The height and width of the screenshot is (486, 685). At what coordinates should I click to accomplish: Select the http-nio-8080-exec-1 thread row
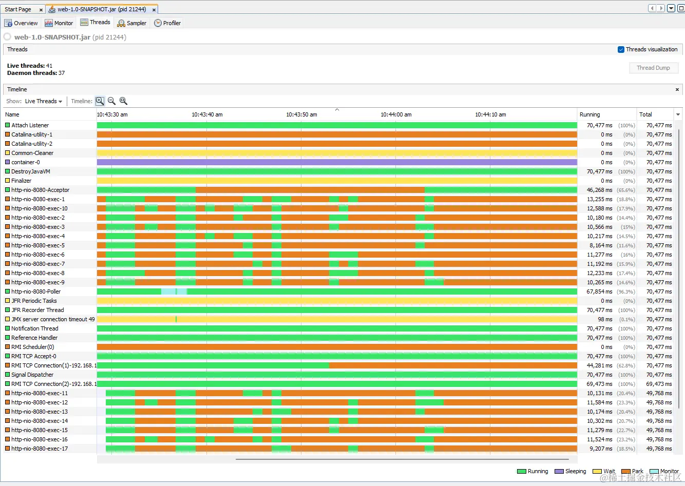point(339,199)
